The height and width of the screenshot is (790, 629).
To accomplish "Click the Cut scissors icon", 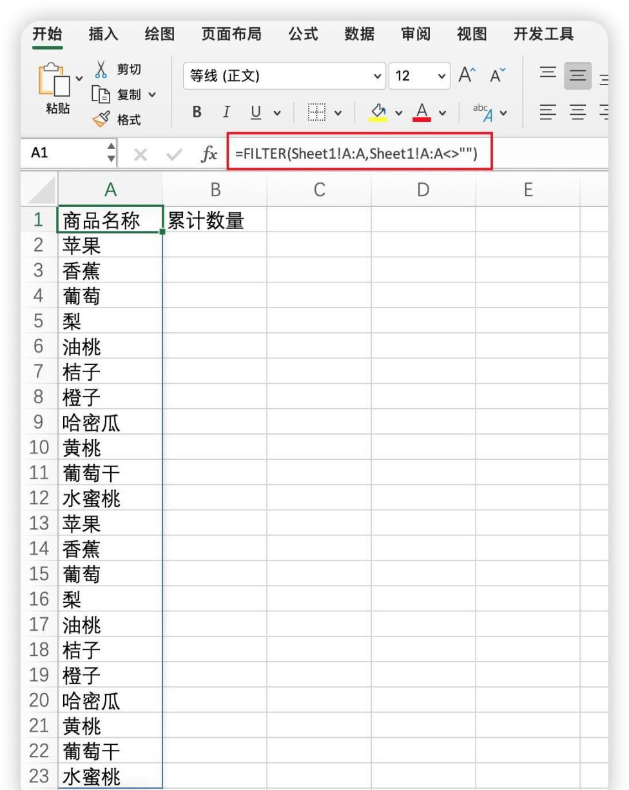I will pos(102,70).
